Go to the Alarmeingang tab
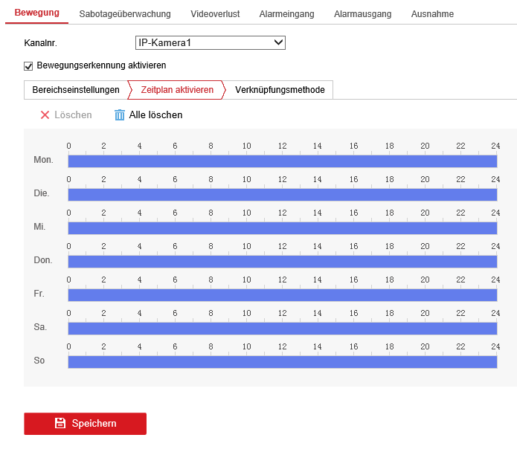Image resolution: width=517 pixels, height=452 pixels. pyautogui.click(x=286, y=14)
